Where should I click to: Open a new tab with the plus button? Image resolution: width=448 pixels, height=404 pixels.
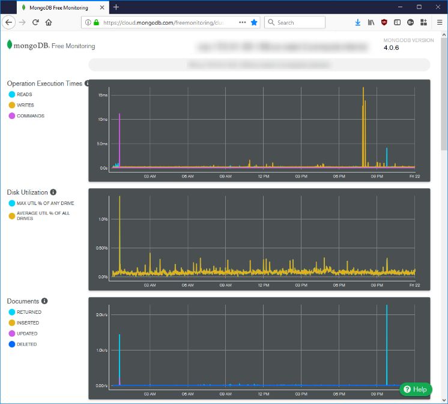point(116,7)
